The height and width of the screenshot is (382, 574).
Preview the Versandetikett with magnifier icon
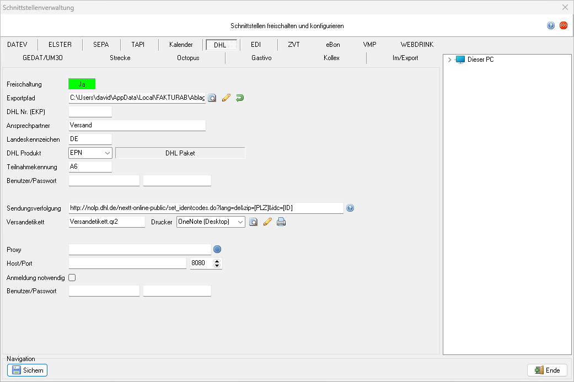(x=254, y=222)
